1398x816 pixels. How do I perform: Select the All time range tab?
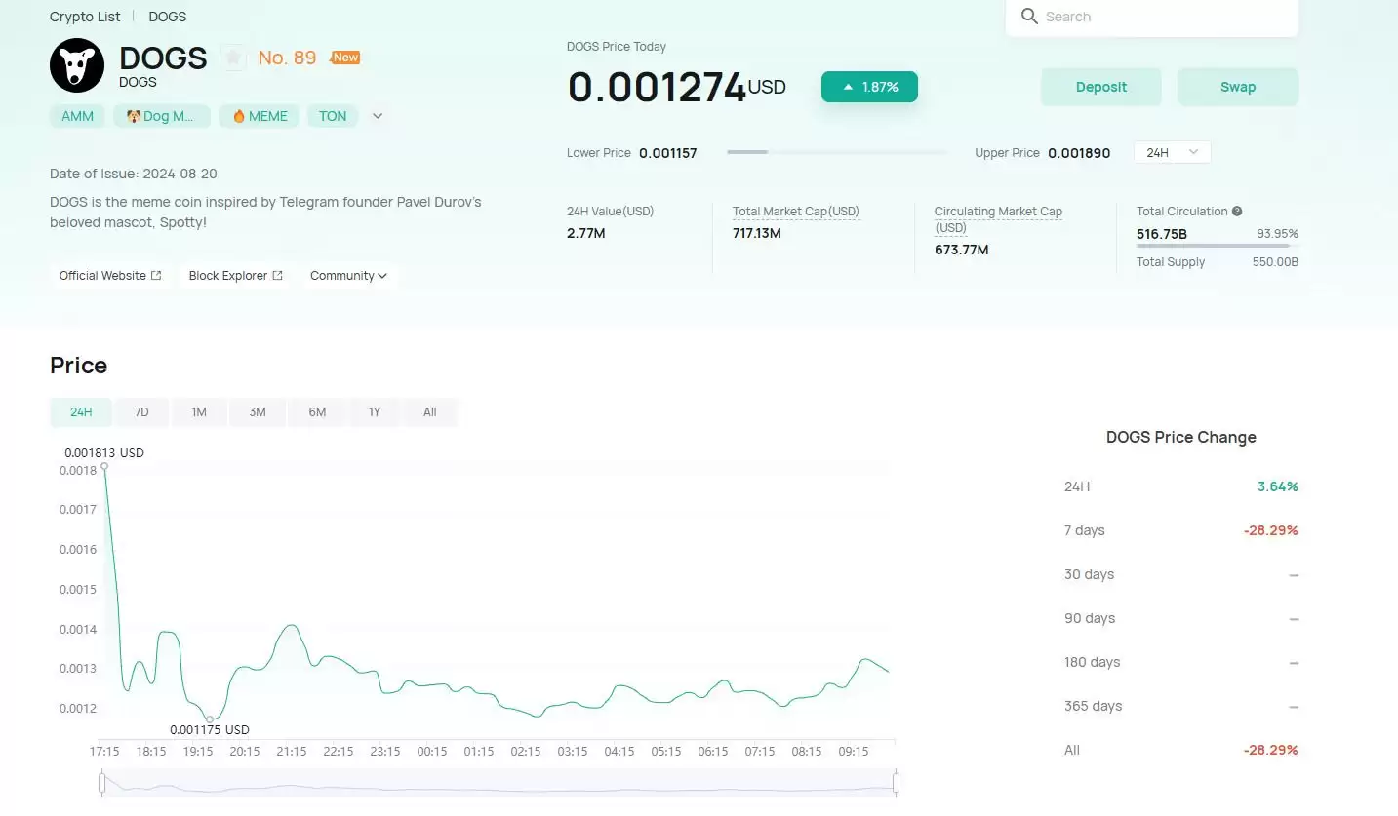[x=429, y=412]
